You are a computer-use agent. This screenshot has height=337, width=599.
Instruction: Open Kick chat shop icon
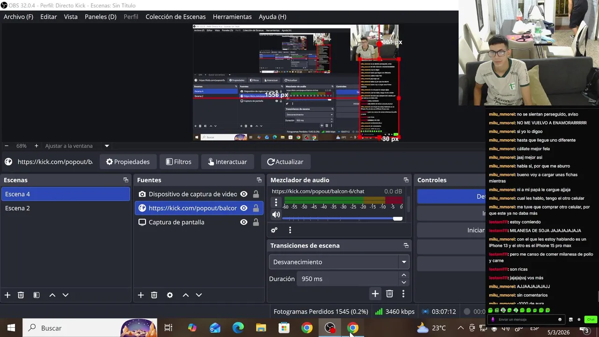coord(571,320)
